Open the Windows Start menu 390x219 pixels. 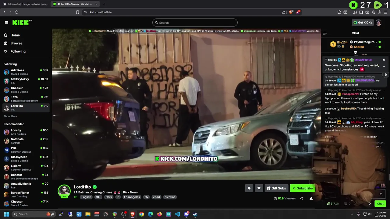point(6,214)
